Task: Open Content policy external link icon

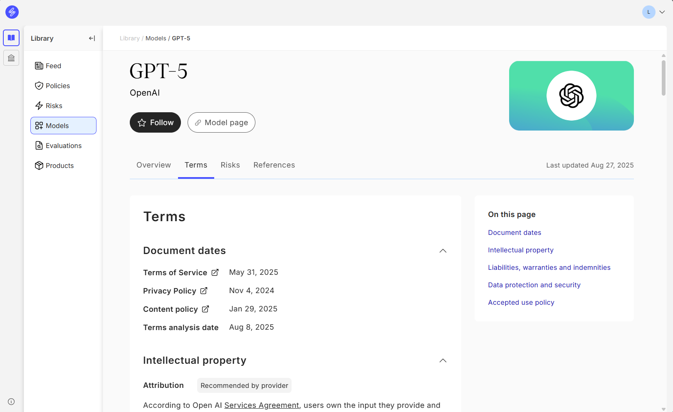Action: tap(205, 309)
